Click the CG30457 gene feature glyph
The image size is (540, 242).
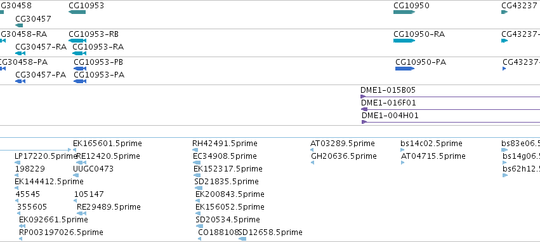(19, 25)
